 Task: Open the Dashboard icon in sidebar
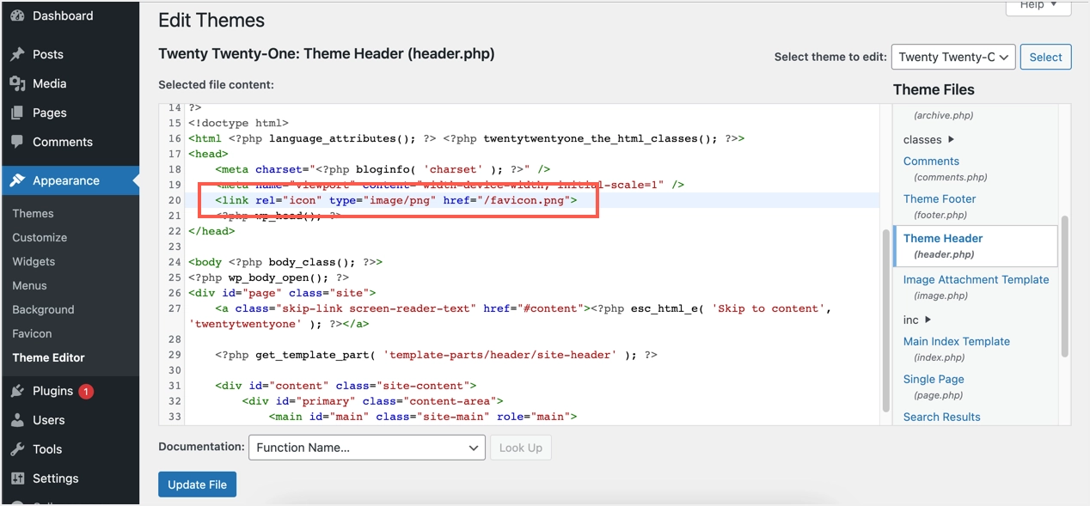[x=17, y=15]
